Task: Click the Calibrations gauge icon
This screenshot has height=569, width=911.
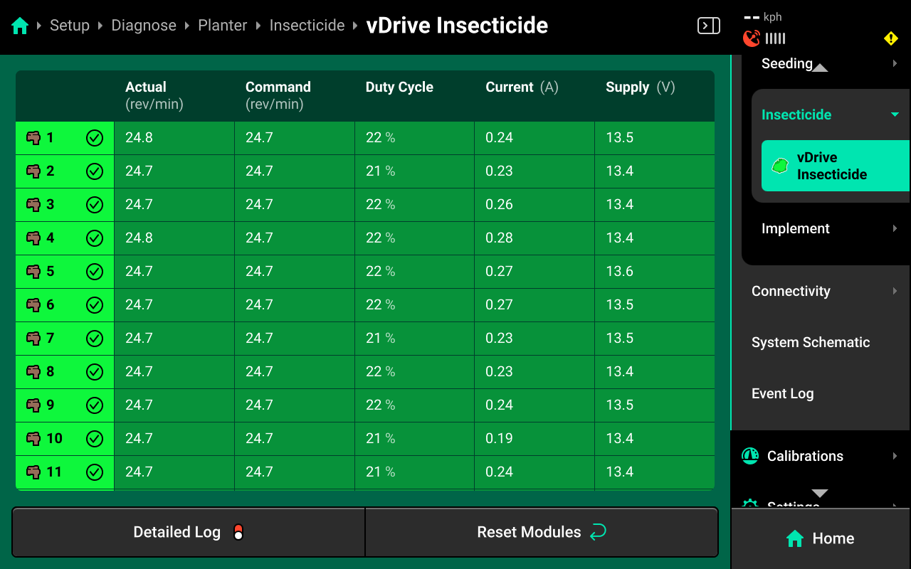Action: click(x=750, y=456)
